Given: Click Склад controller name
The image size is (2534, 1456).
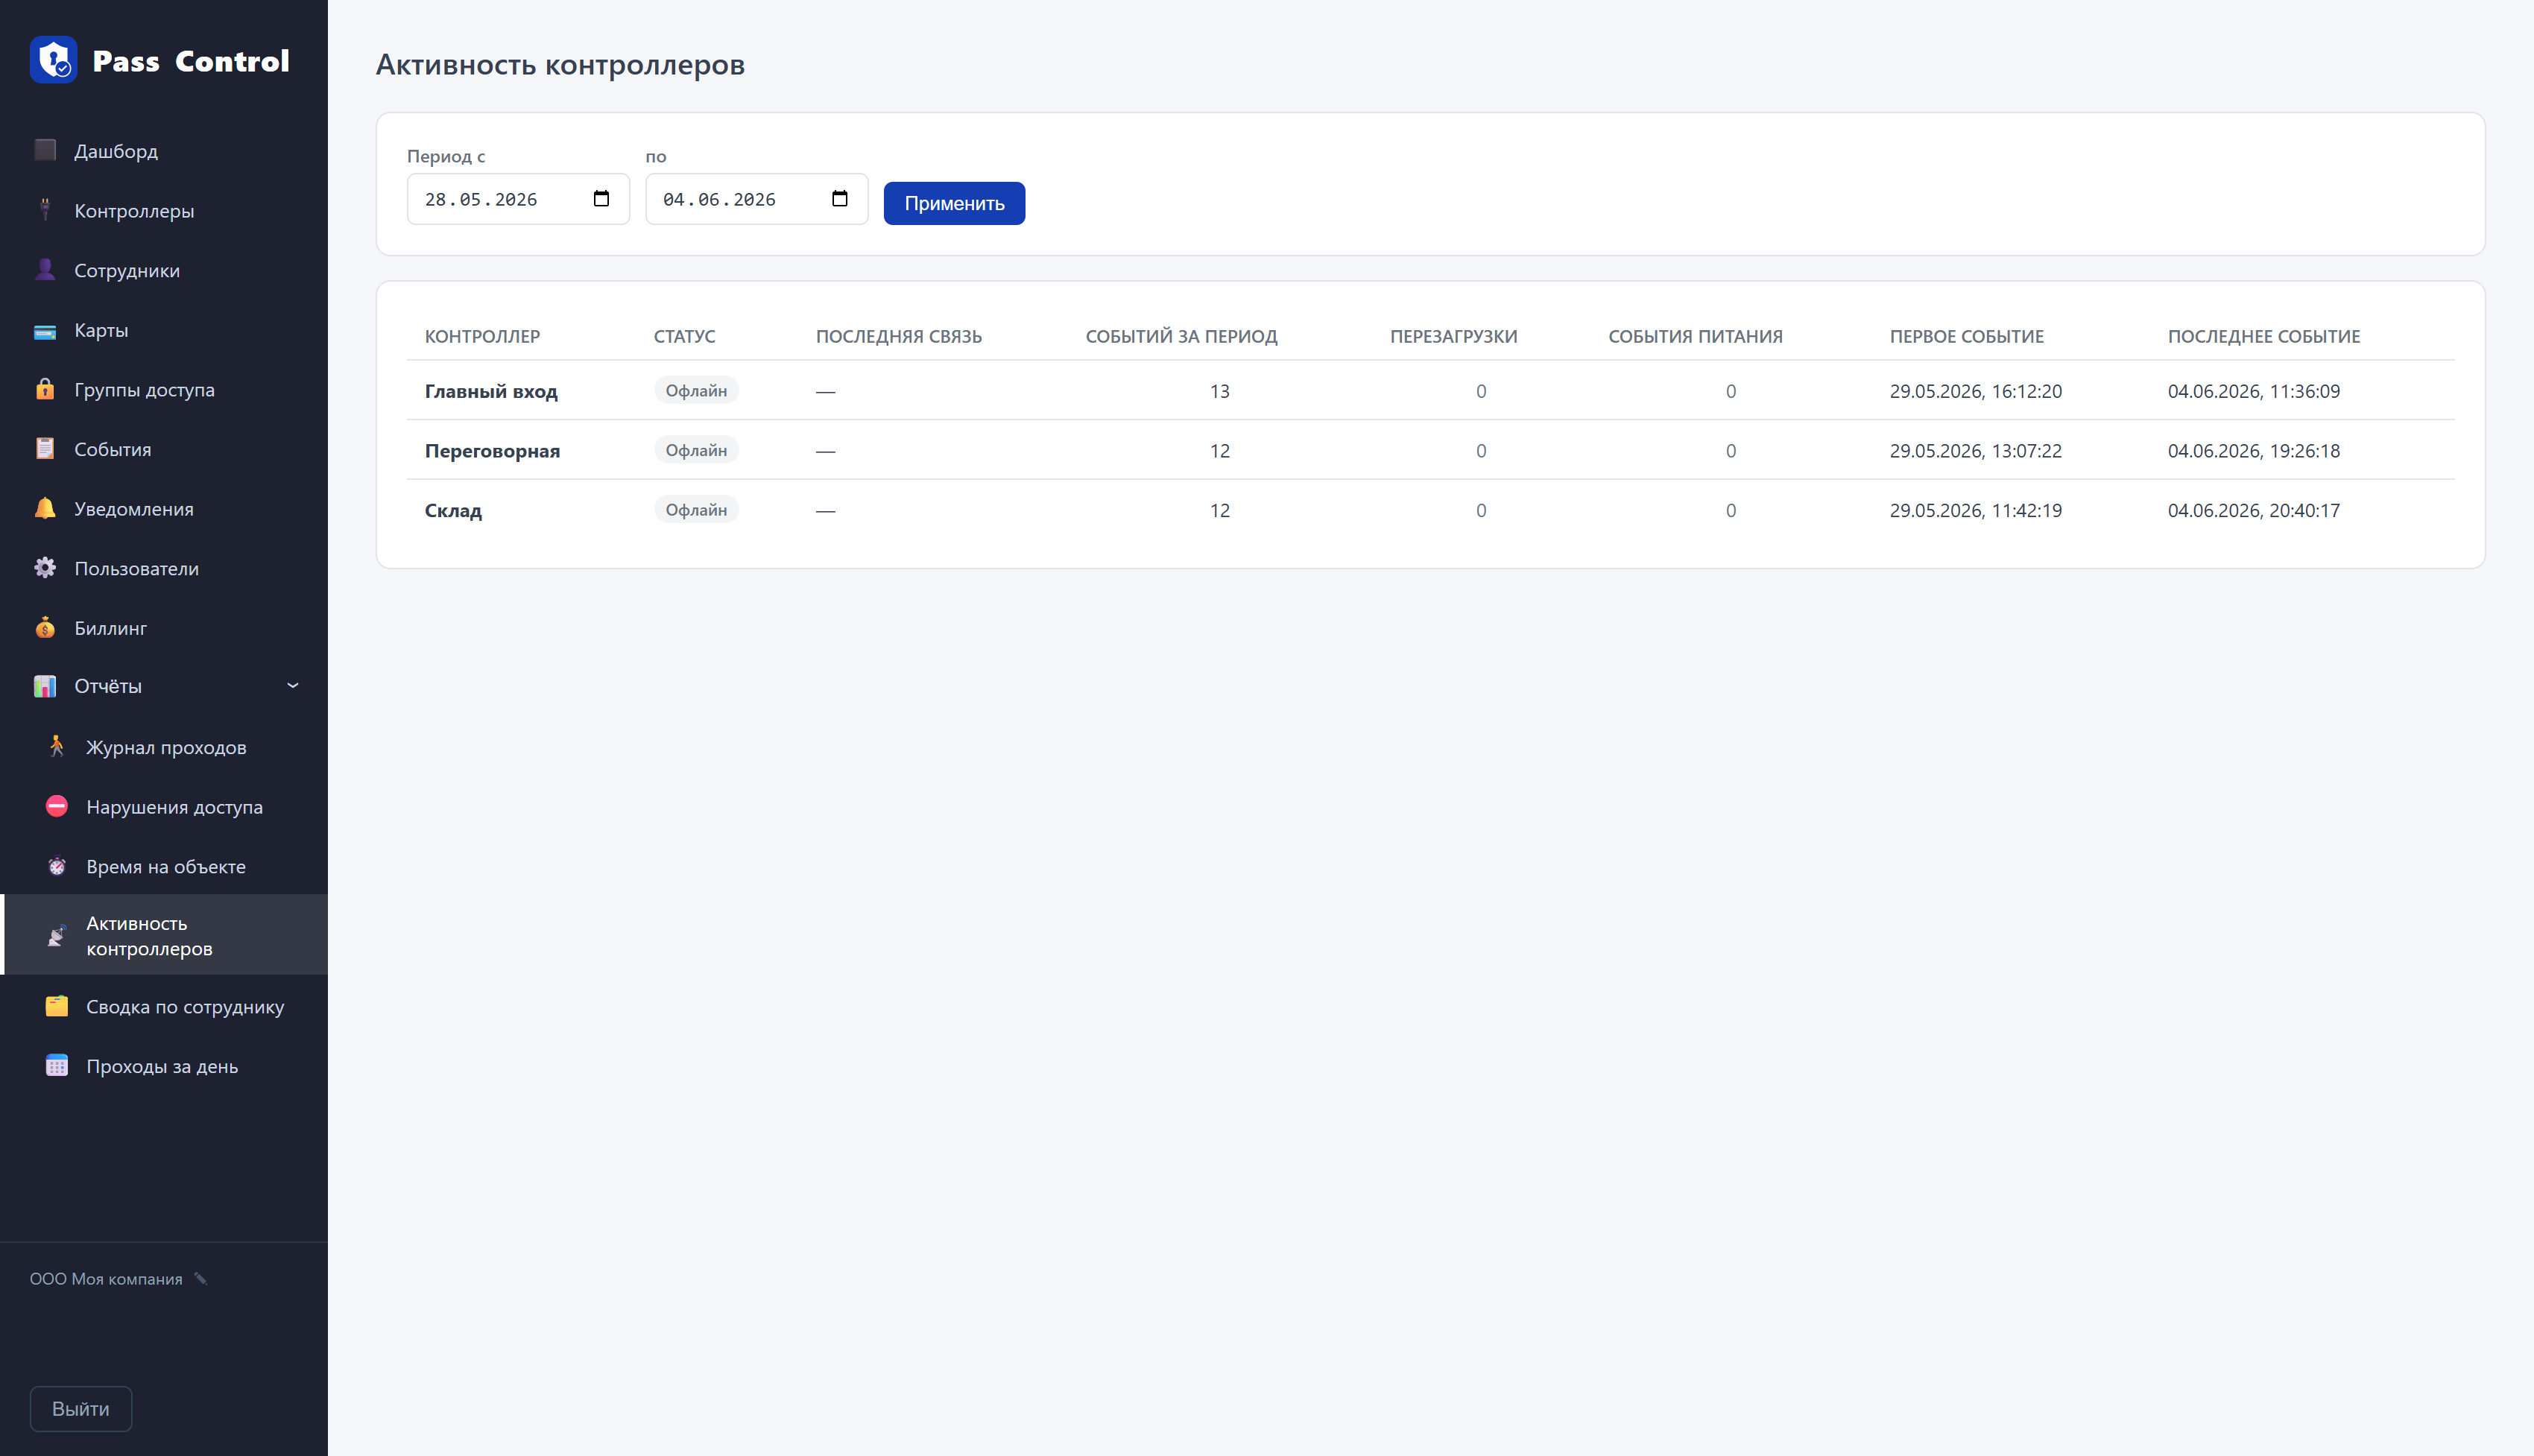Looking at the screenshot, I should [x=453, y=510].
